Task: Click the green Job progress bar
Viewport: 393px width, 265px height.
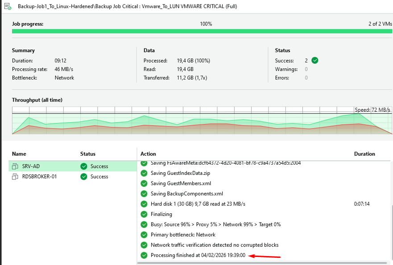Action: coord(196,32)
